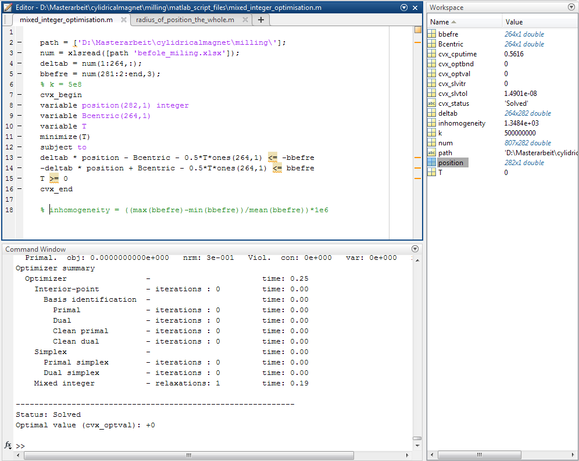Sort Workspace by the Name column

point(464,22)
